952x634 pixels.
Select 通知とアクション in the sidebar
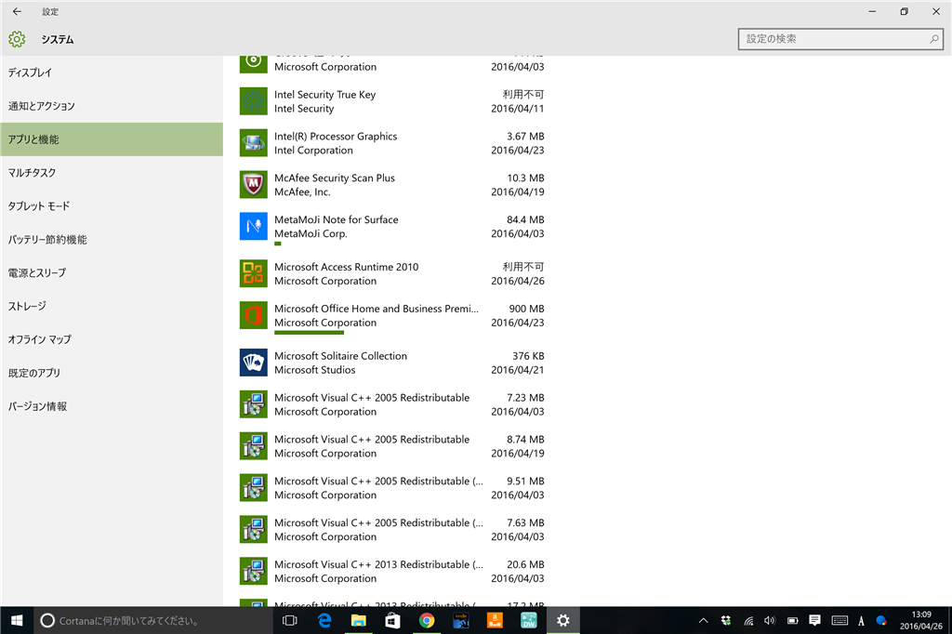click(112, 106)
